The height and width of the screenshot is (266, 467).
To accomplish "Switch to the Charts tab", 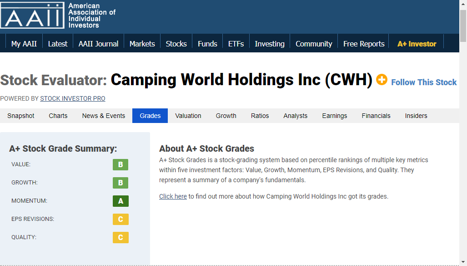I will 58,116.
